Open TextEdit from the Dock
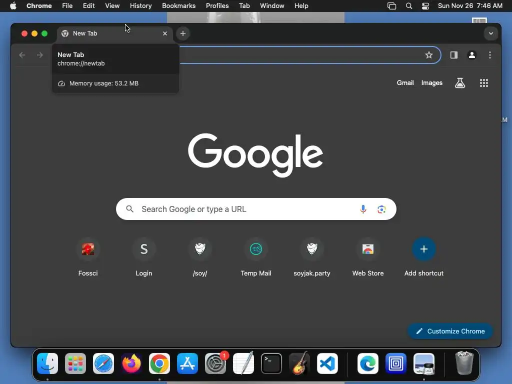Screen dimensions: 512x384 click(x=243, y=363)
